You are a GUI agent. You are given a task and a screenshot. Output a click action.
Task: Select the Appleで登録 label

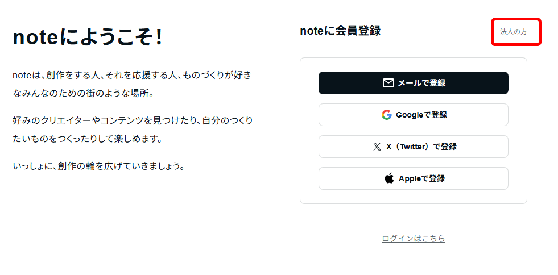(421, 178)
